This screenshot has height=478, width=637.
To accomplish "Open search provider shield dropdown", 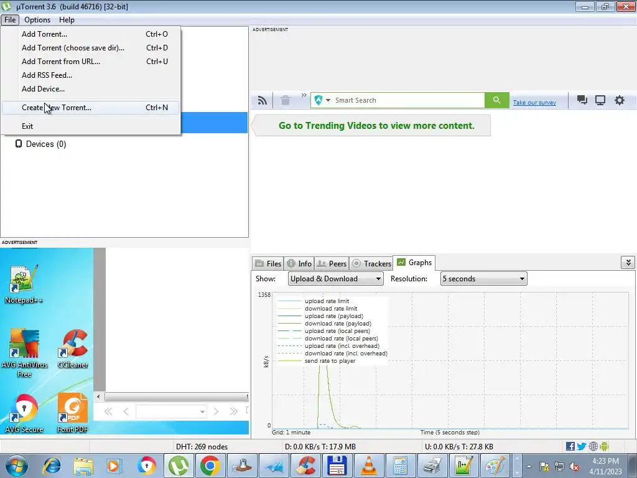I will (x=322, y=100).
